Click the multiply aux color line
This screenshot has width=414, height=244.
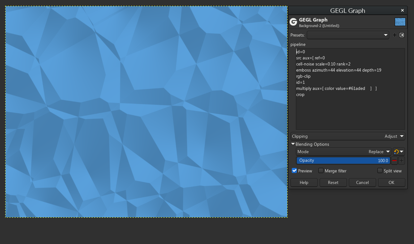(x=336, y=88)
